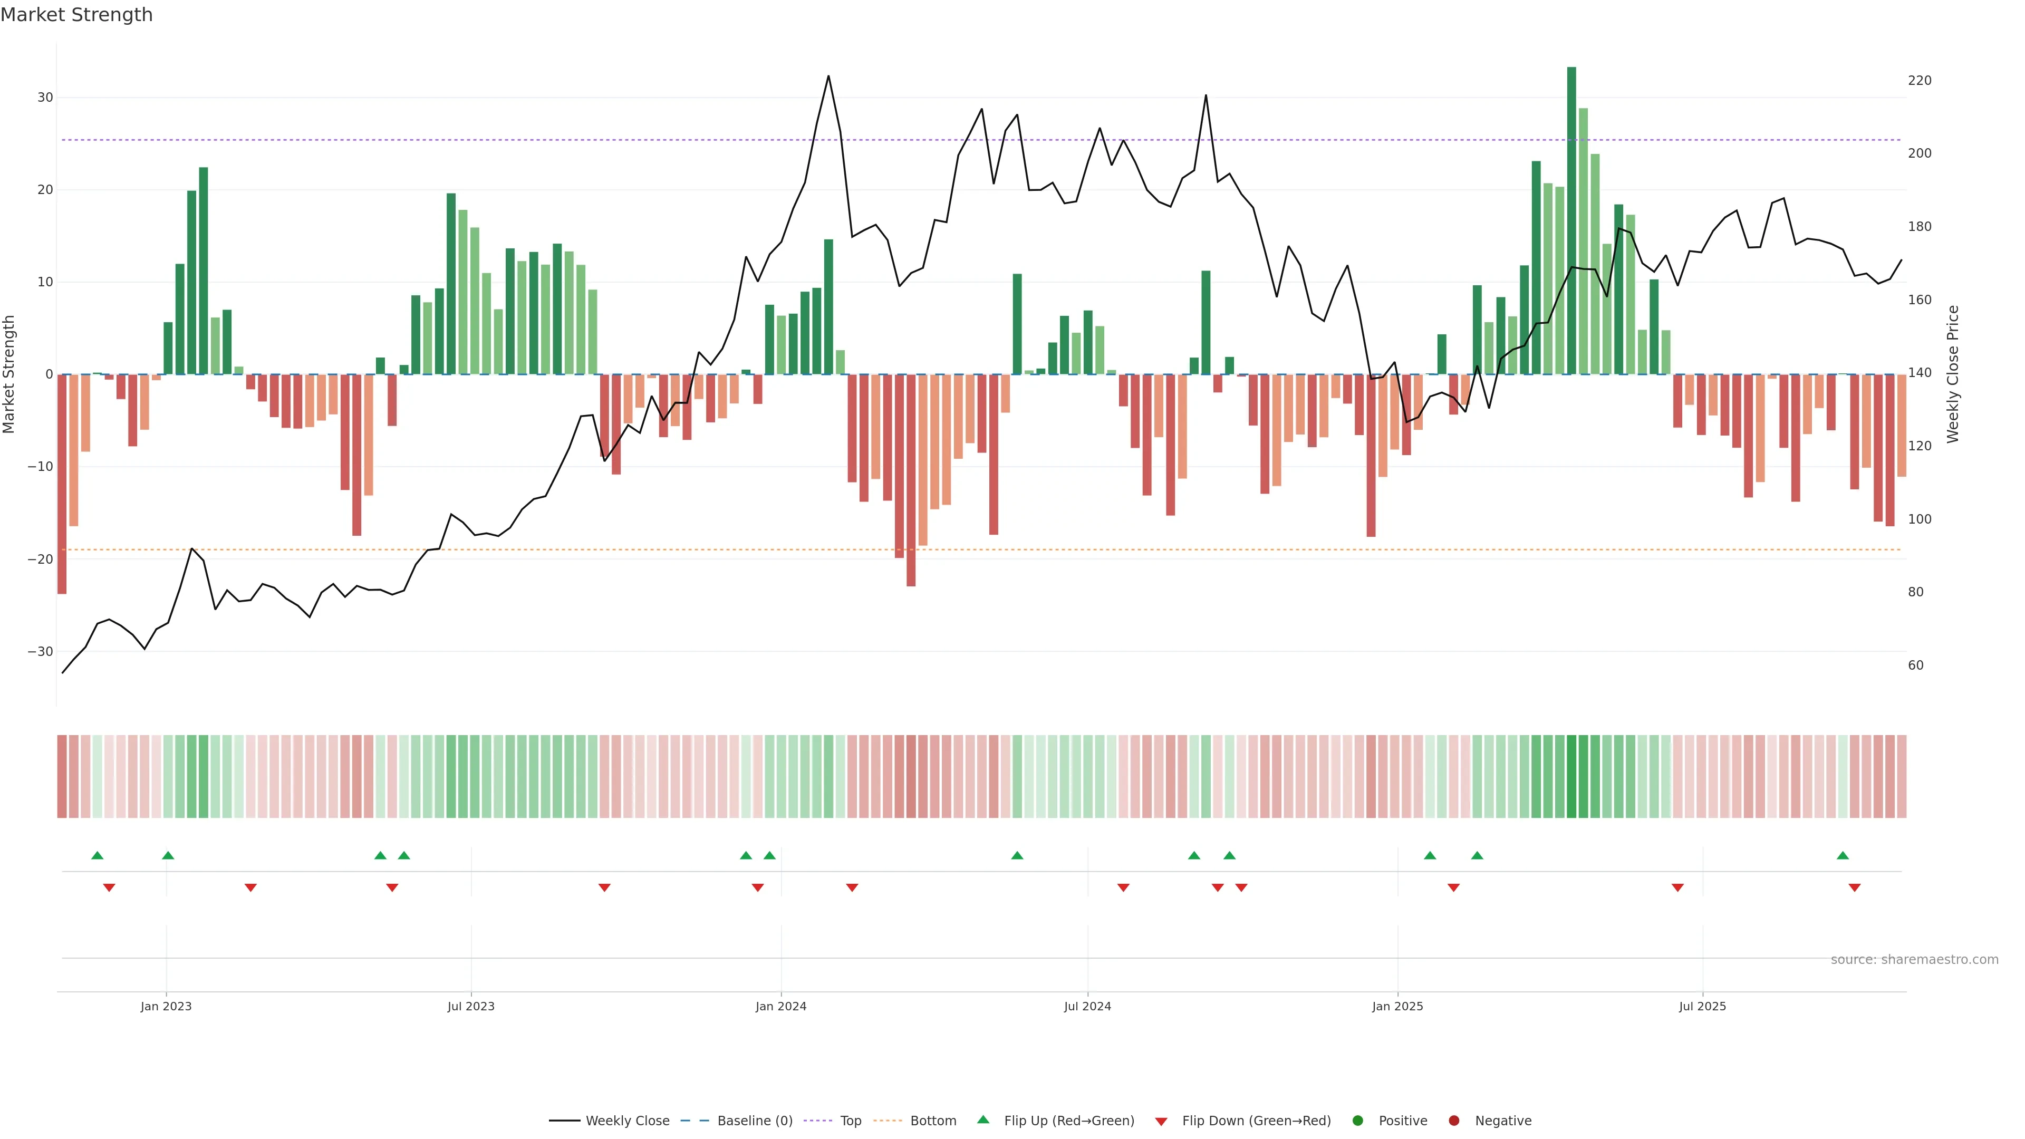This screenshot has width=2025, height=1139.
Task: Click the red Negative circle in the legend
Action: (1453, 1121)
